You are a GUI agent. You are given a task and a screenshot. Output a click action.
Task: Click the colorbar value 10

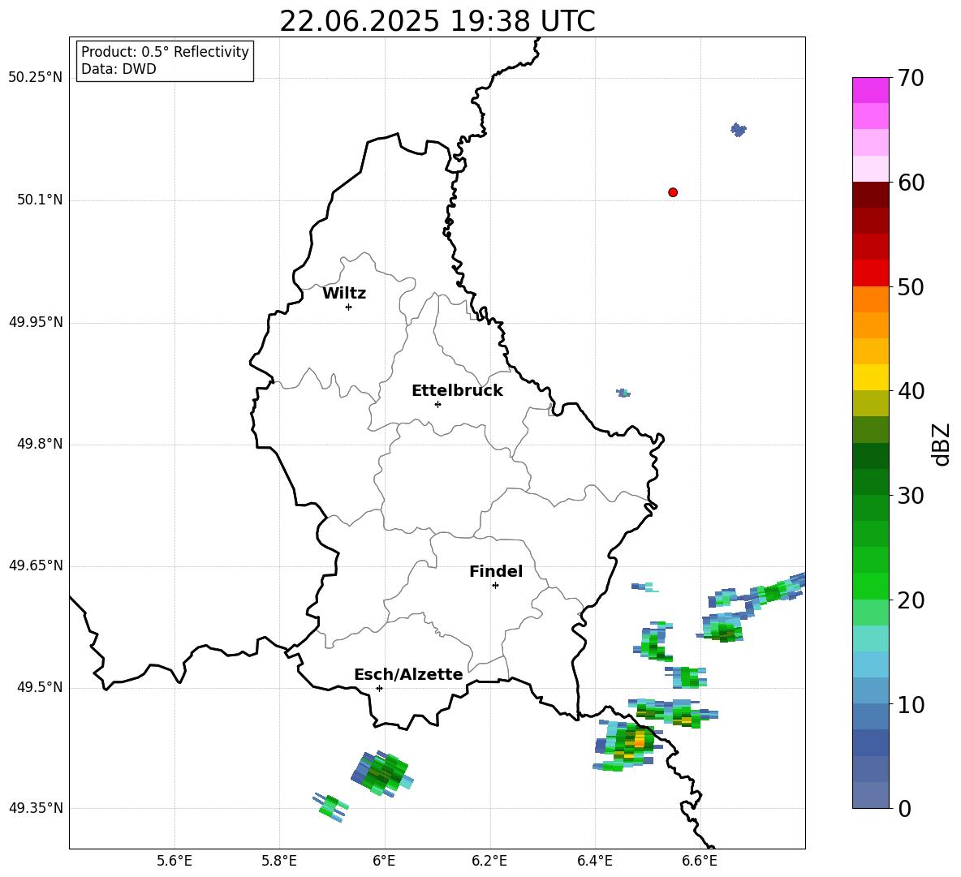pyautogui.click(x=911, y=705)
